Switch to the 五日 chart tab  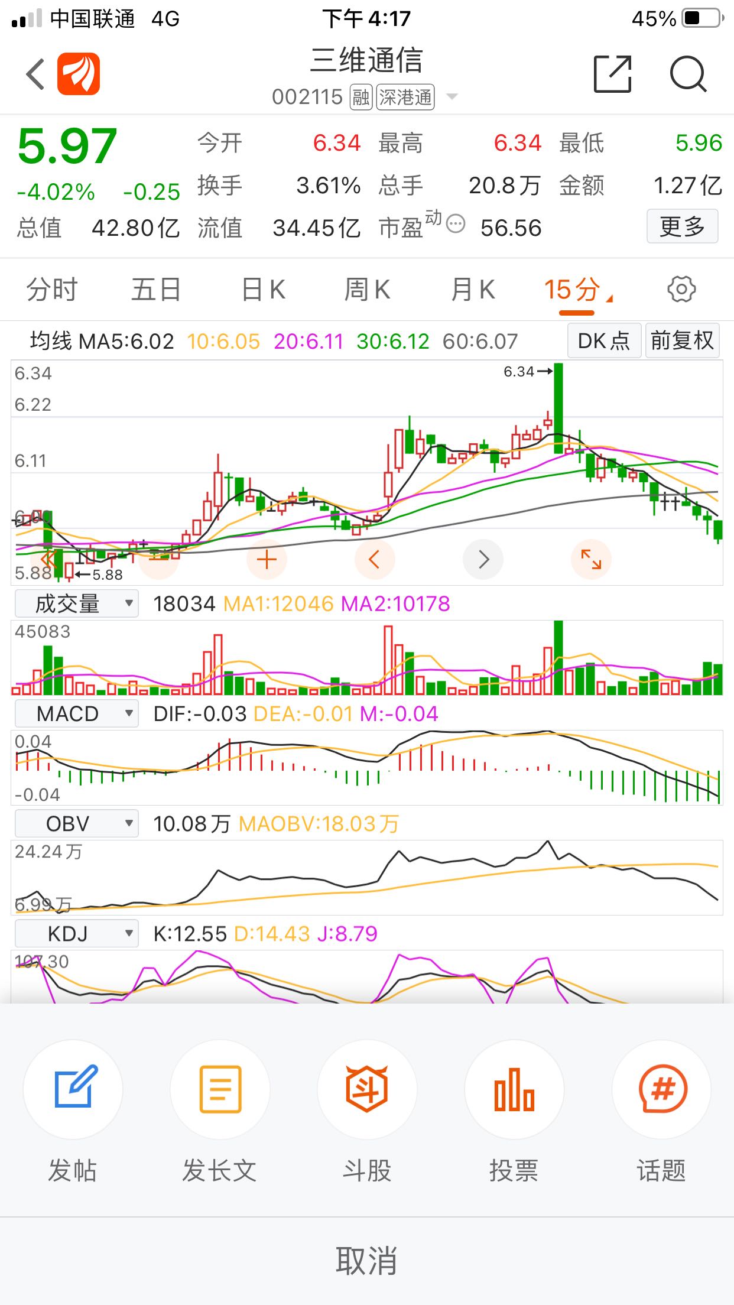[x=156, y=290]
